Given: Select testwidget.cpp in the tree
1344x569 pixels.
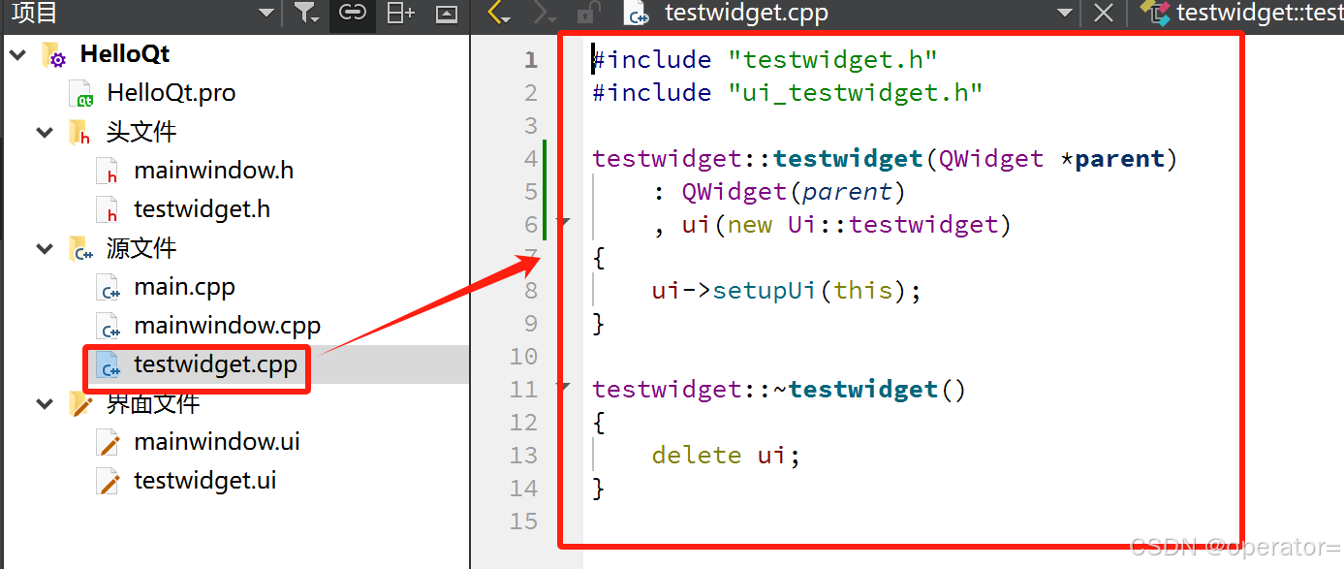Looking at the screenshot, I should (x=215, y=364).
